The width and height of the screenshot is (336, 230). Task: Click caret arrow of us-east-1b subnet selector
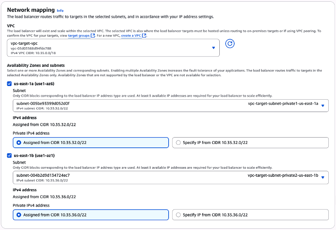point(323,178)
